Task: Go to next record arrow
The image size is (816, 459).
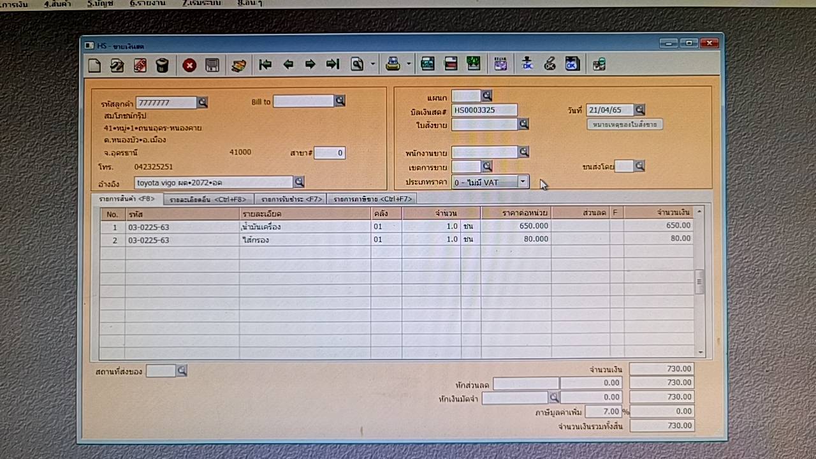Action: [x=310, y=64]
